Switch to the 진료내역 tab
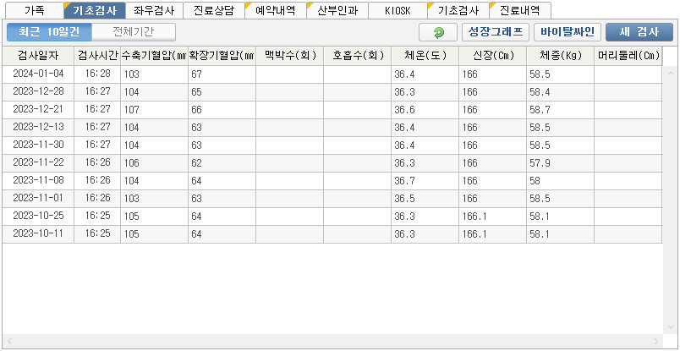 pyautogui.click(x=519, y=11)
